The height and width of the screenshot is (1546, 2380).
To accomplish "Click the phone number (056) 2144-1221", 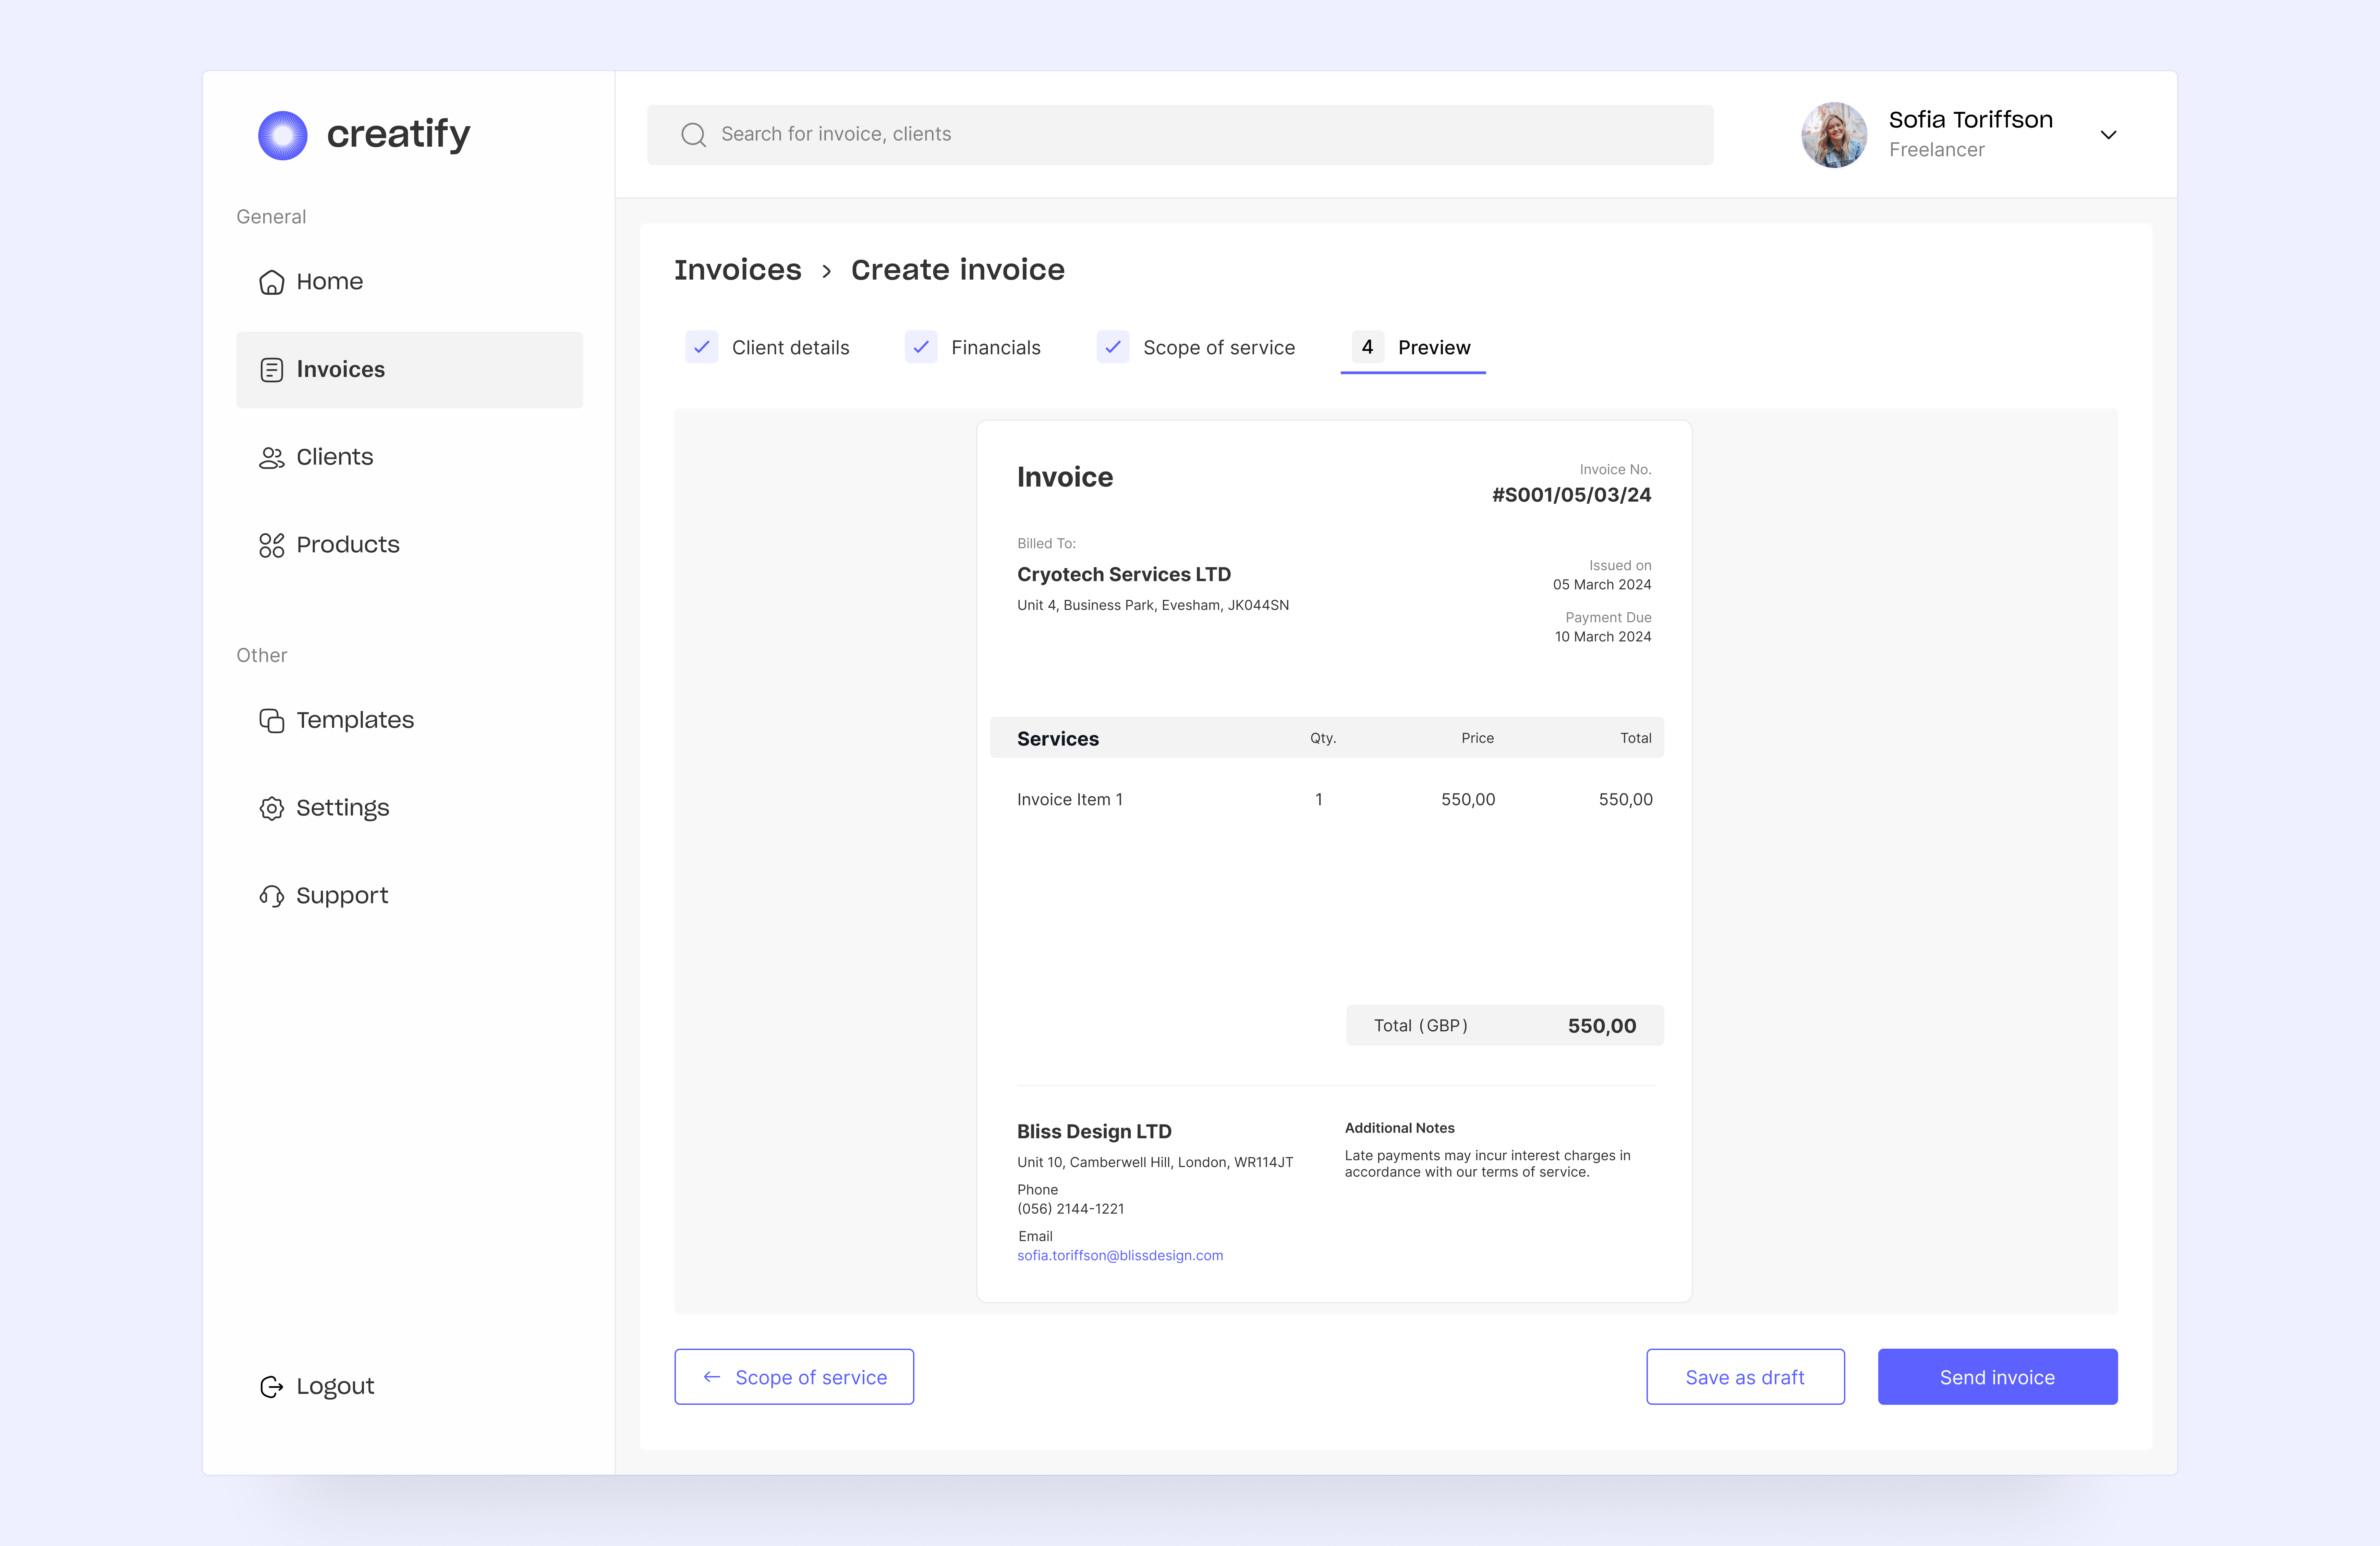I will click(1071, 1209).
